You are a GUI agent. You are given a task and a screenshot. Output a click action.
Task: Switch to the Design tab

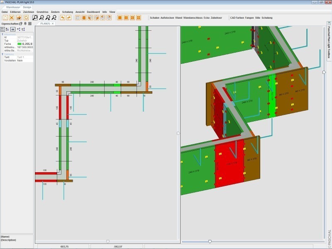point(27,7)
